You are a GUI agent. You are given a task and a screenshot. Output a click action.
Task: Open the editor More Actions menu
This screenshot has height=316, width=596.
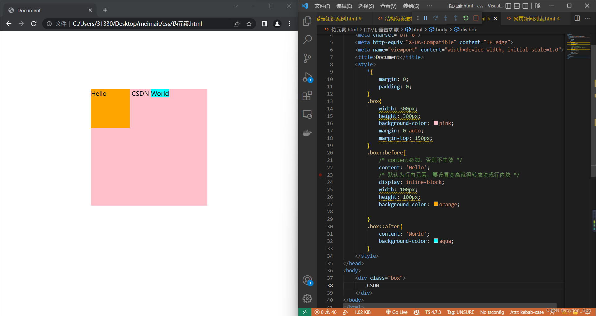coord(587,18)
